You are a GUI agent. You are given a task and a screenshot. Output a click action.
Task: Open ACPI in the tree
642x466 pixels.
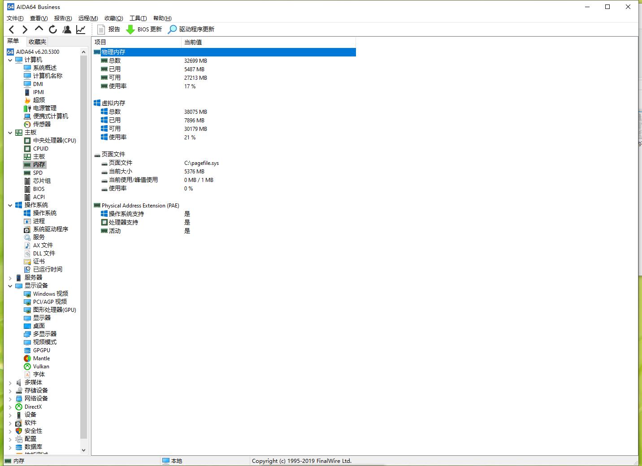39,197
